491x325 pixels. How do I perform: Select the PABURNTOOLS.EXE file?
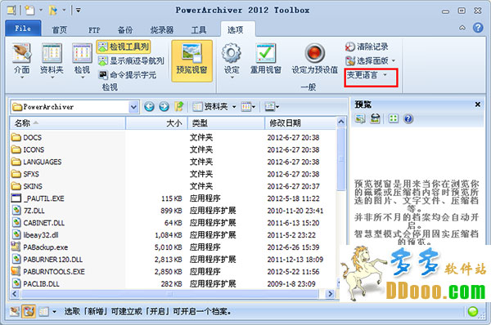pyautogui.click(x=48, y=272)
